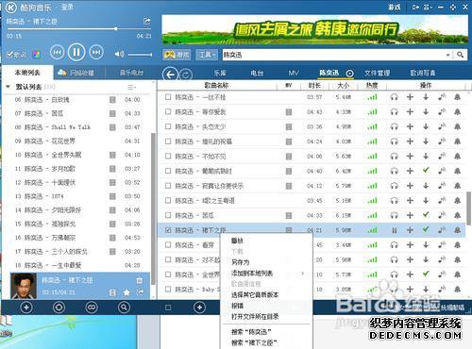Screen dimensions: 472x349
Task: Skip to the next track
Action: click(96, 52)
